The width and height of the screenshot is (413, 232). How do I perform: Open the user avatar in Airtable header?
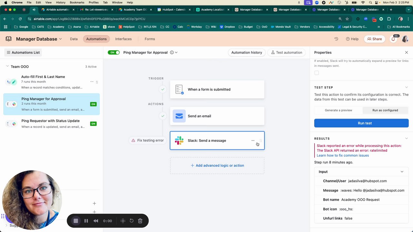point(405,39)
